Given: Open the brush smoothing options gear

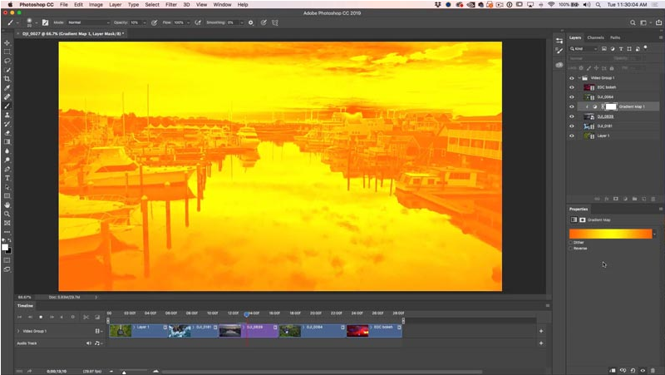Looking at the screenshot, I should click(x=251, y=22).
